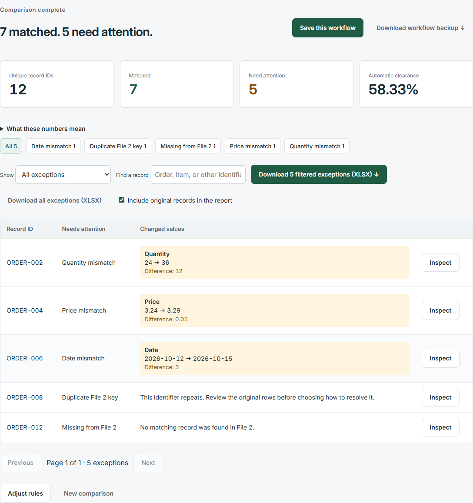The width and height of the screenshot is (473, 503).
Task: Click the Duplicate File 2 key row label
Action: pos(90,397)
